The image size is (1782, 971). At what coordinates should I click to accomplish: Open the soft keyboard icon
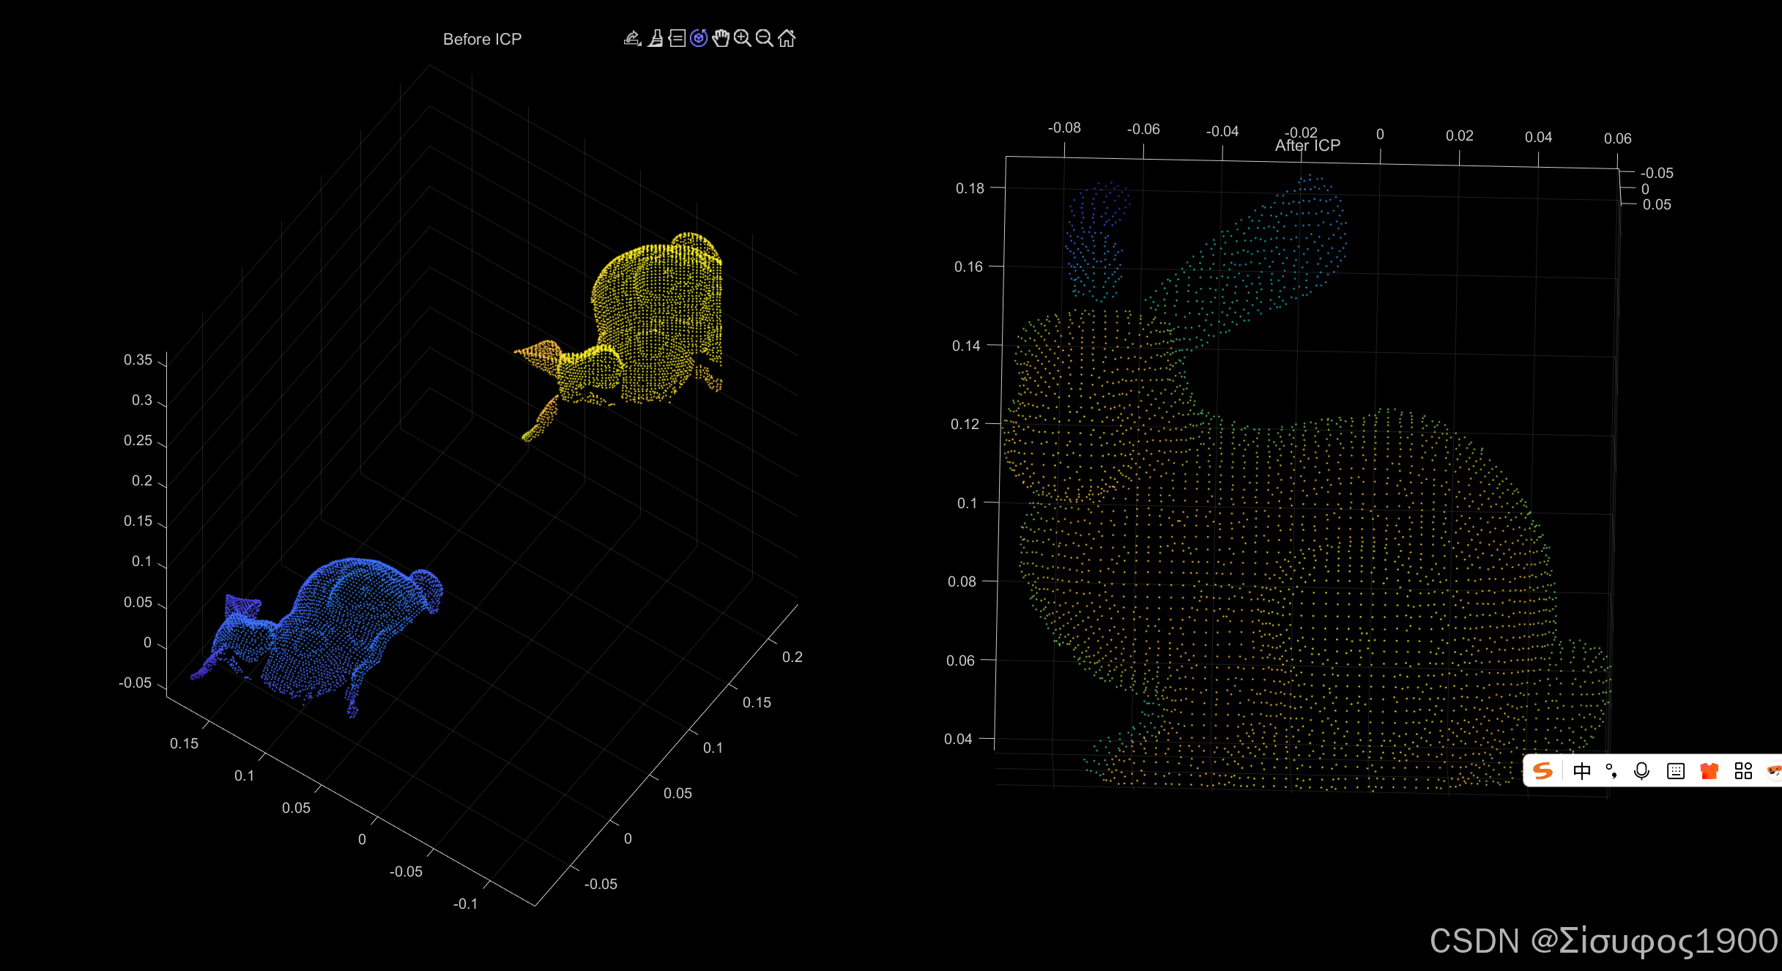click(1676, 771)
